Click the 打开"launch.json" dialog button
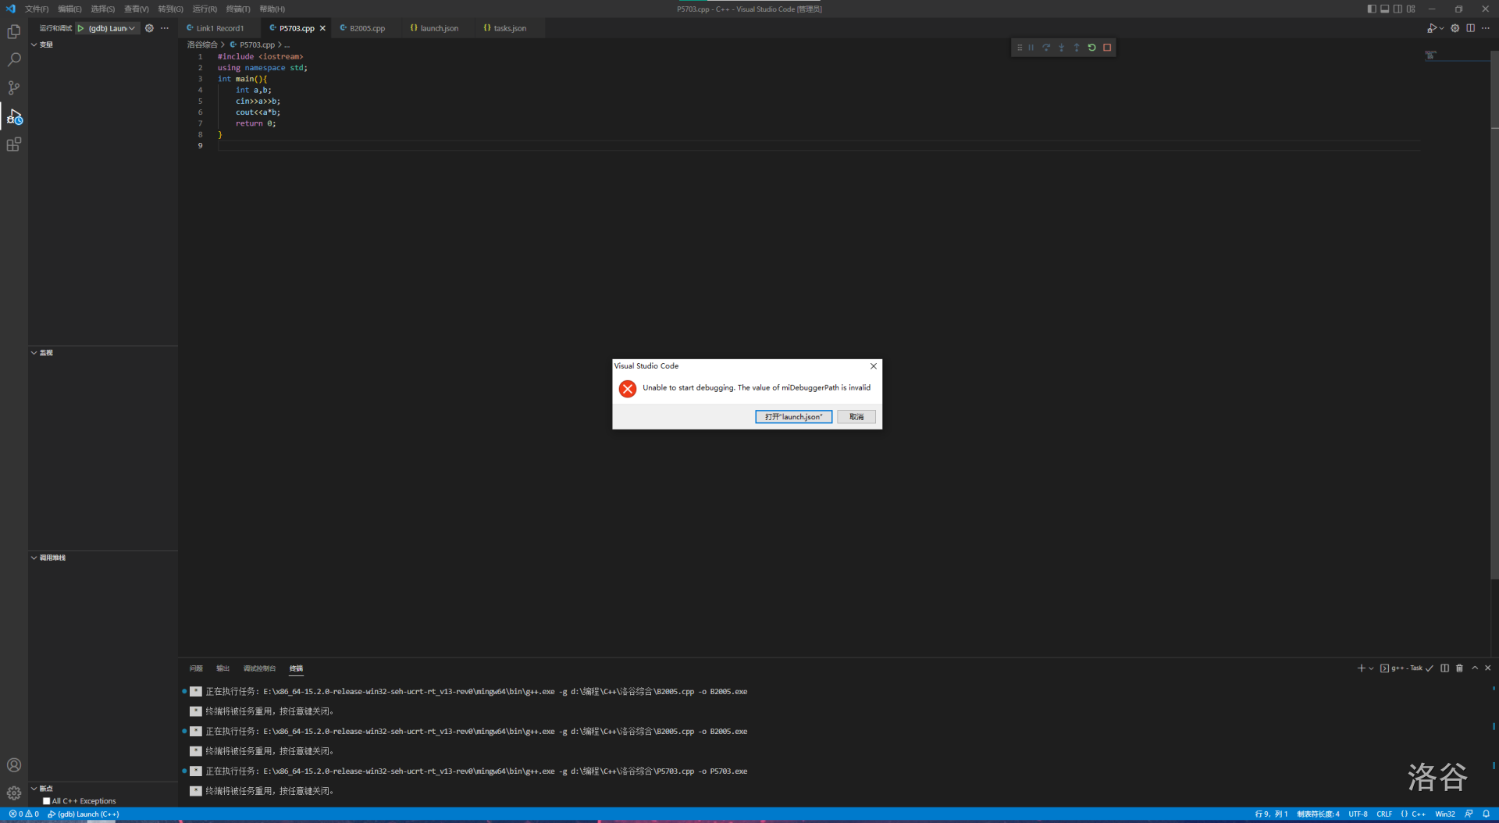The image size is (1499, 823). tap(793, 417)
